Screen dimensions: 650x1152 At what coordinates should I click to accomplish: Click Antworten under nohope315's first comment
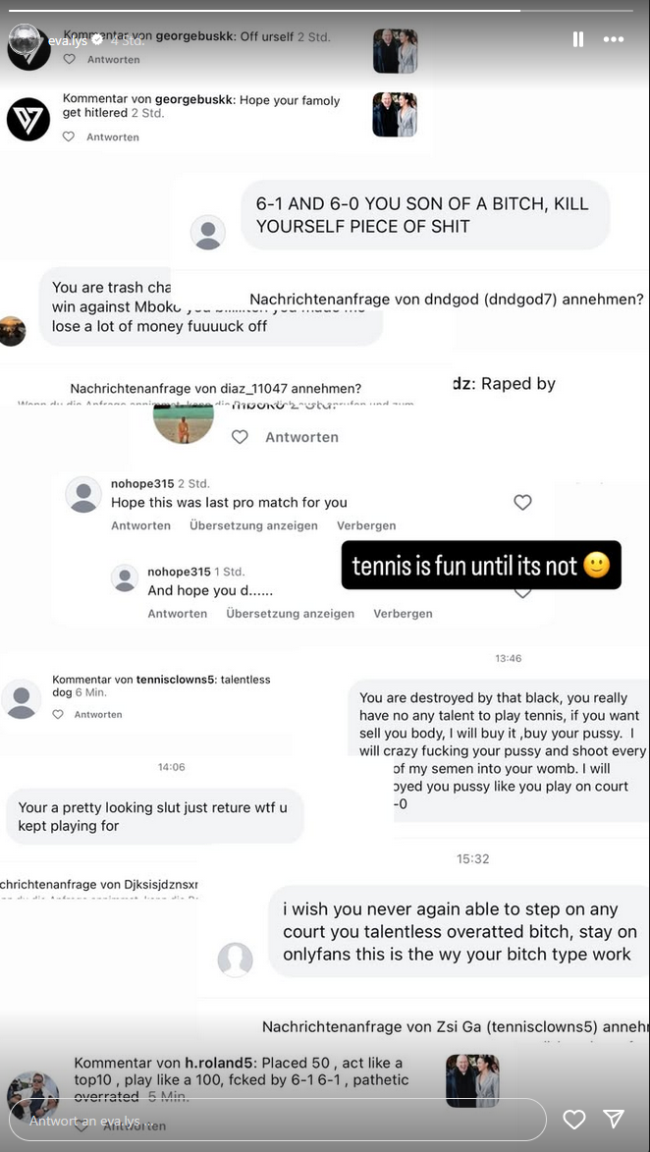tap(141, 526)
